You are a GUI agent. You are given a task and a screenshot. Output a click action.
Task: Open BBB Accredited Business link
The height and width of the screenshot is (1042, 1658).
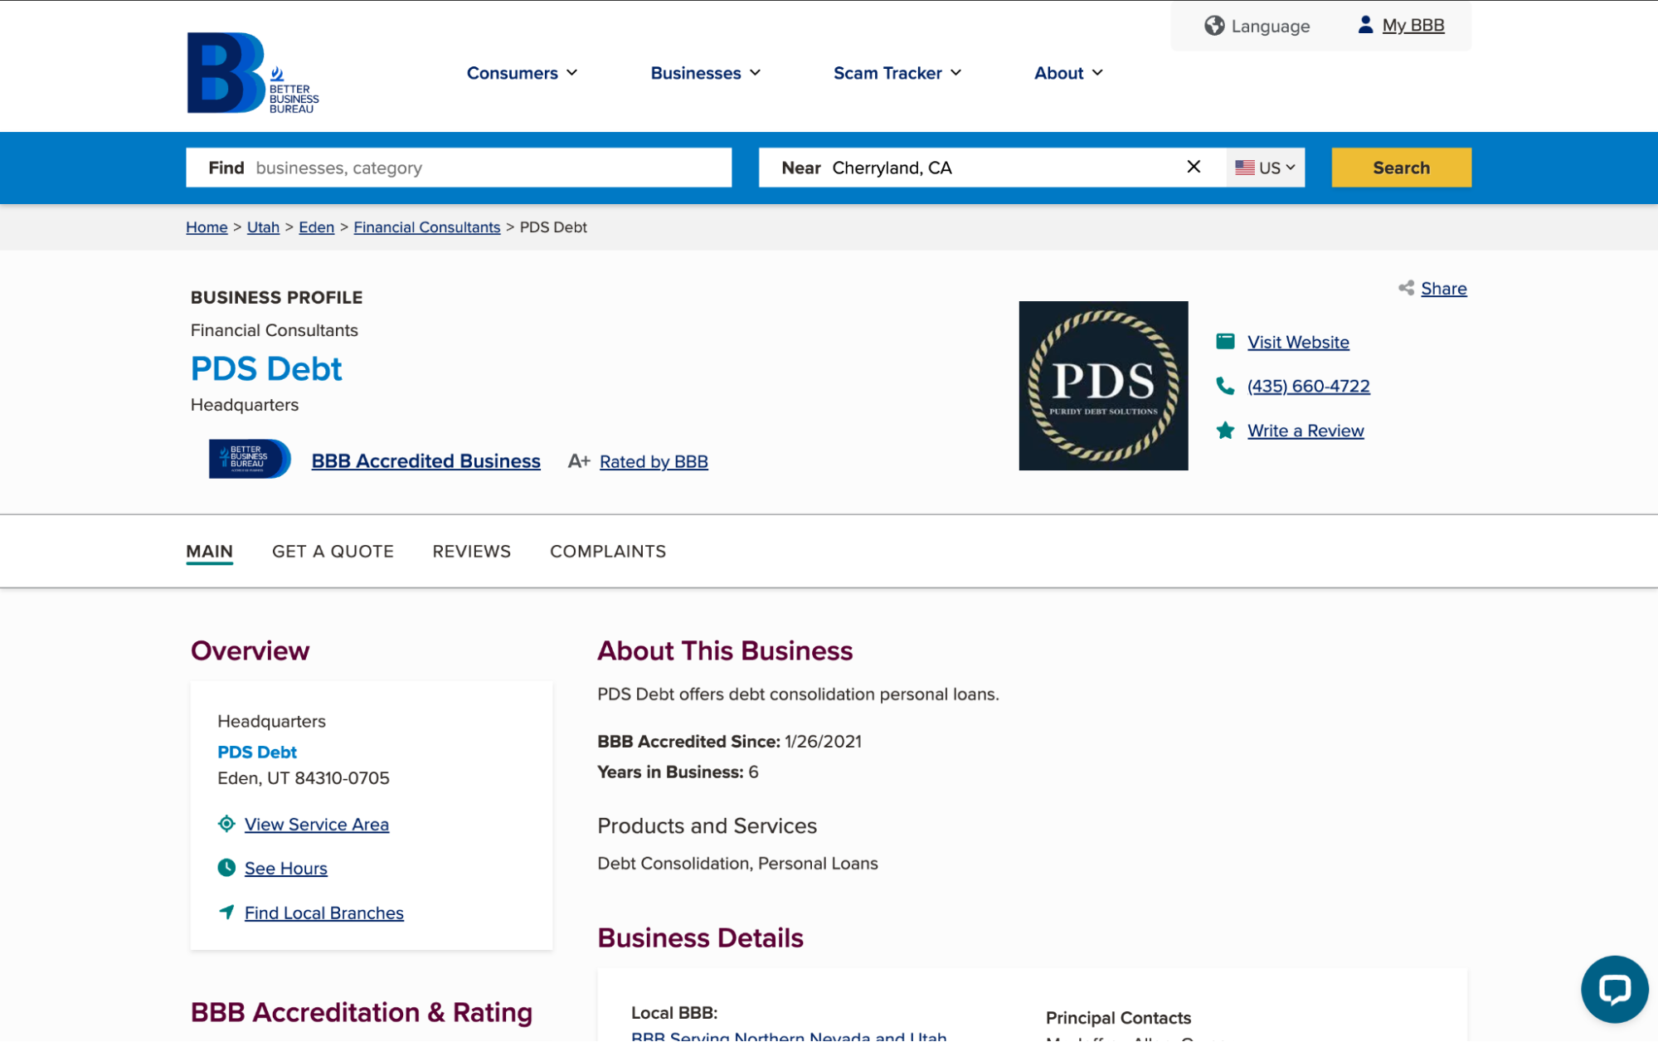(425, 461)
